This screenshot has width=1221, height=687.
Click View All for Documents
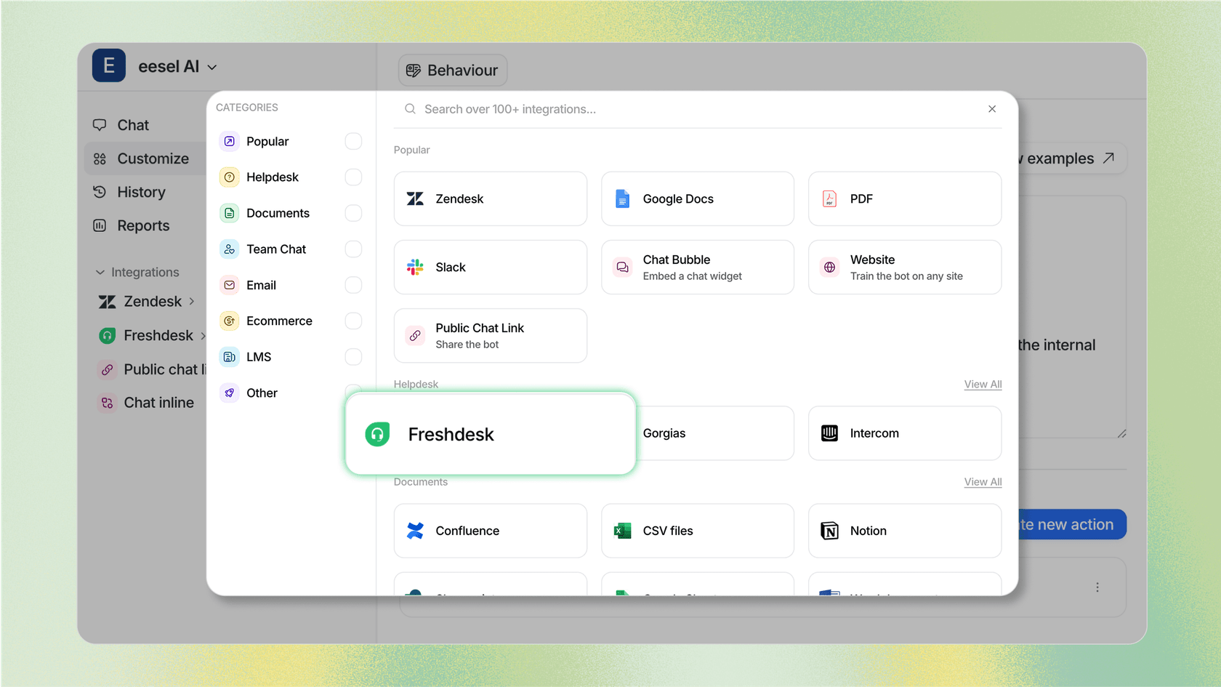pyautogui.click(x=983, y=481)
